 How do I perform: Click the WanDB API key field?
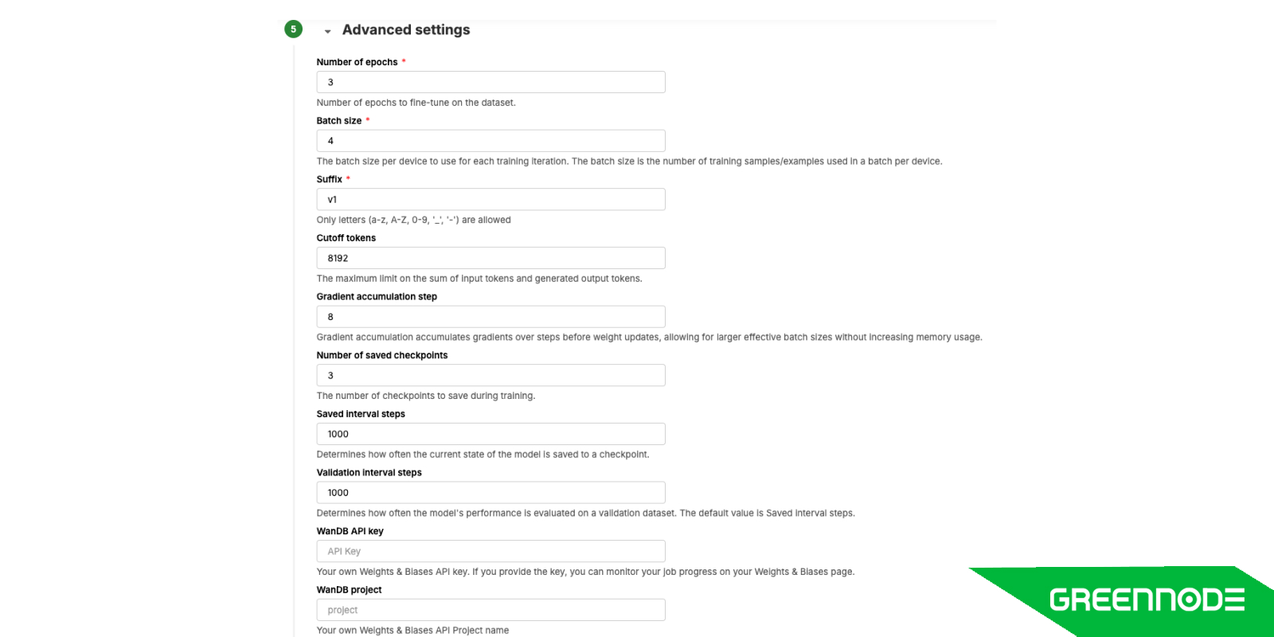[490, 551]
